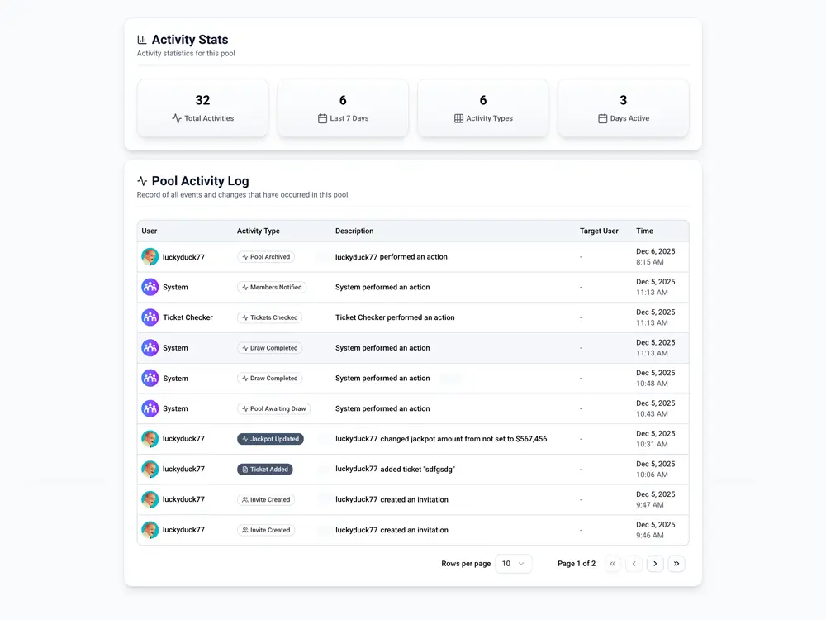Click the ticket icon in the Ticket Added badge
The height and width of the screenshot is (620, 826).
pyautogui.click(x=244, y=469)
